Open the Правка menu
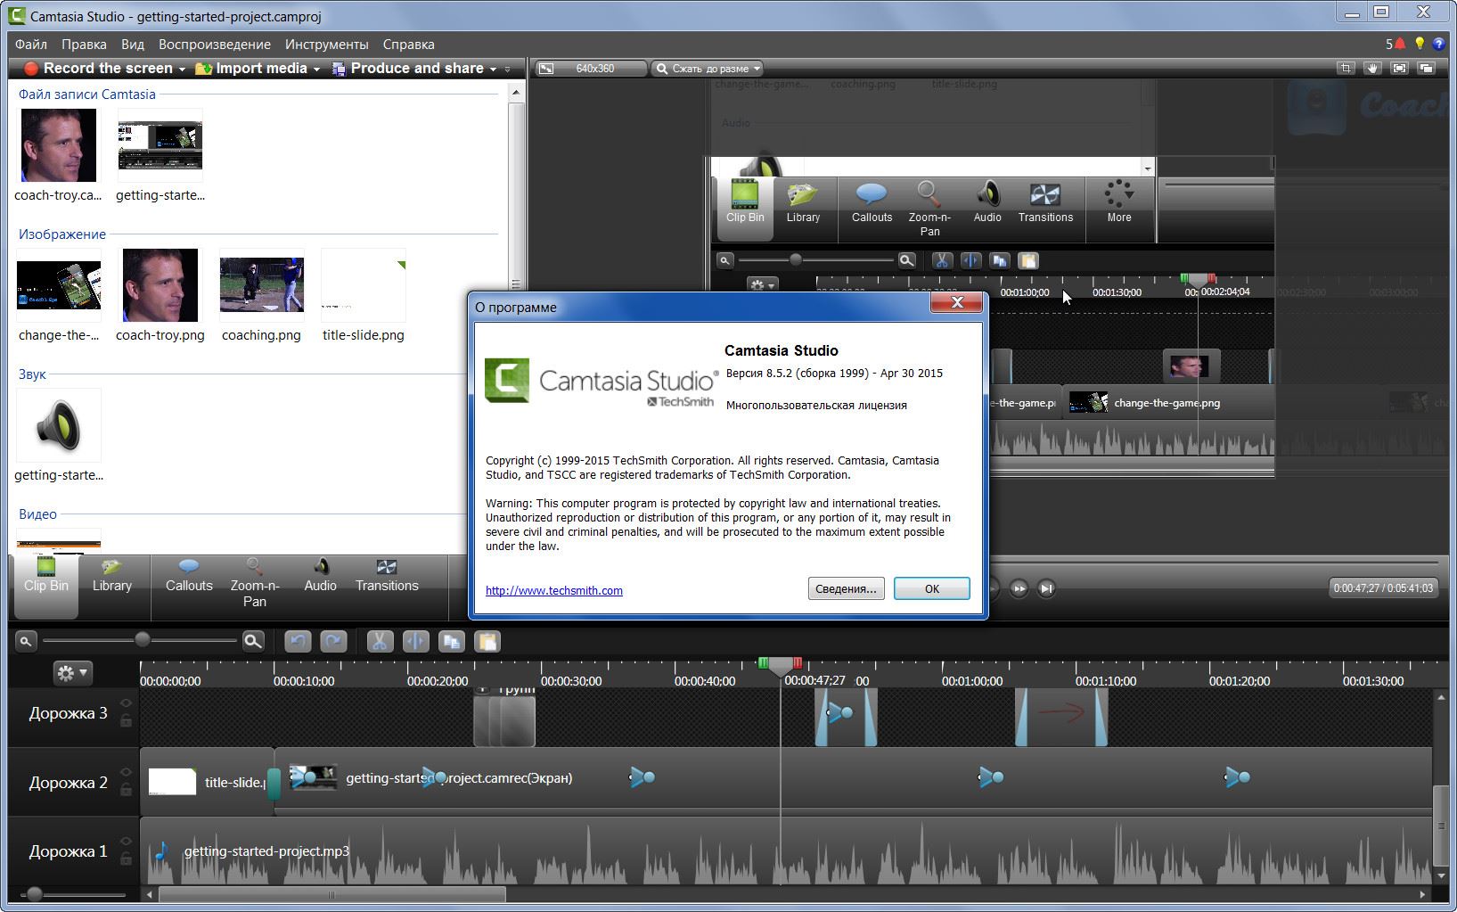Screen dimensions: 1457x912 84,44
